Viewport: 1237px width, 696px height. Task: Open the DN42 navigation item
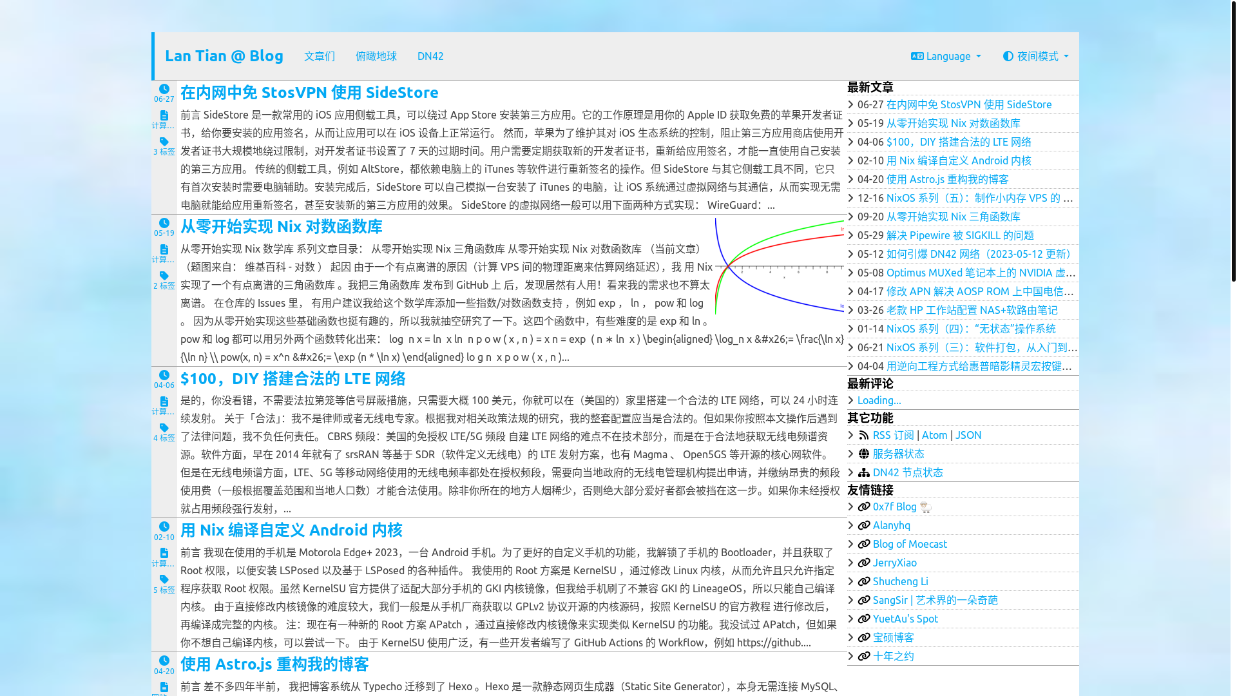(430, 56)
